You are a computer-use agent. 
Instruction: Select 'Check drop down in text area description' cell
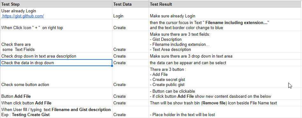(56, 56)
